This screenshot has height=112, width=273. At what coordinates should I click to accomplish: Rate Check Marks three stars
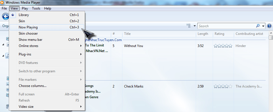223,86
